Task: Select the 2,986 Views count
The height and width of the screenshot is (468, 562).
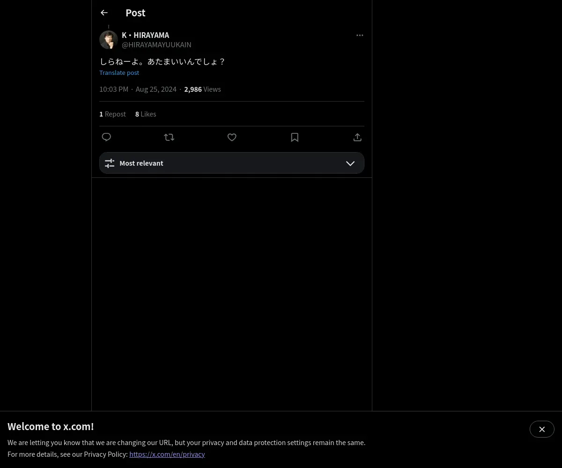Action: pyautogui.click(x=202, y=89)
